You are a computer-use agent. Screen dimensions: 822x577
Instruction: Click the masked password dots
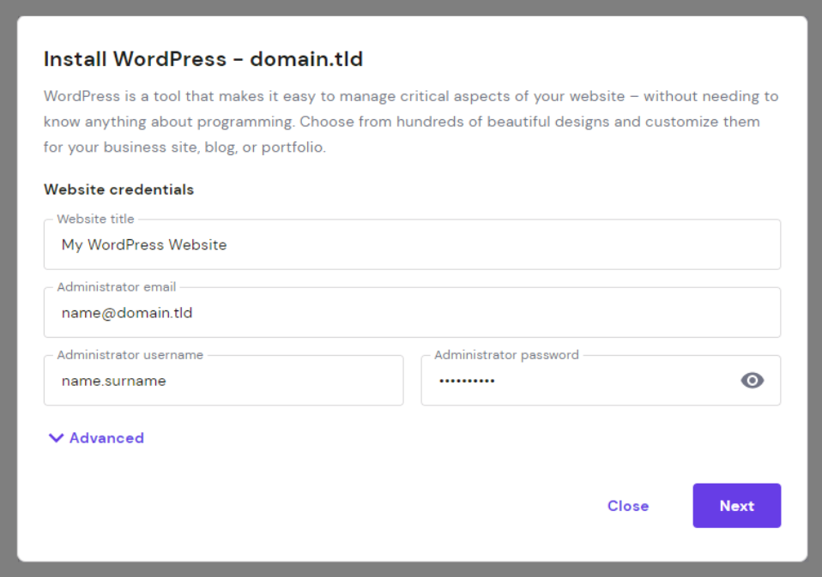(467, 381)
